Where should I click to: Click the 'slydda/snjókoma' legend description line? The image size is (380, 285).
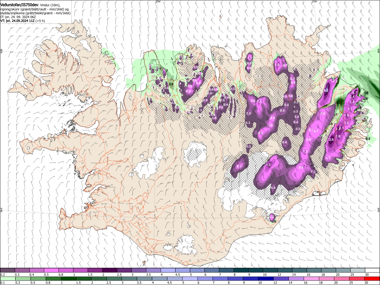[35, 13]
